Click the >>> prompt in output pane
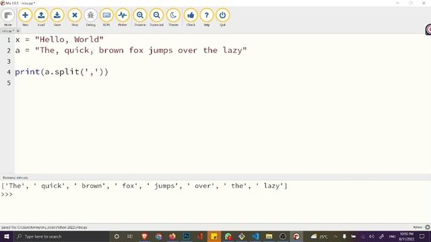Image resolution: width=431 pixels, height=242 pixels. (7, 194)
